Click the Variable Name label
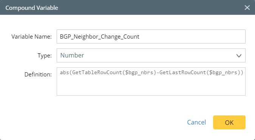 [32, 37]
